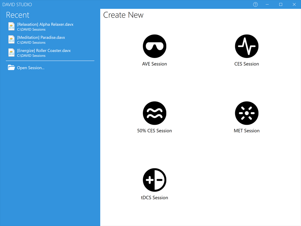
Task: Open recent file [Meditation] Paradise.davx
Action: tap(41, 37)
